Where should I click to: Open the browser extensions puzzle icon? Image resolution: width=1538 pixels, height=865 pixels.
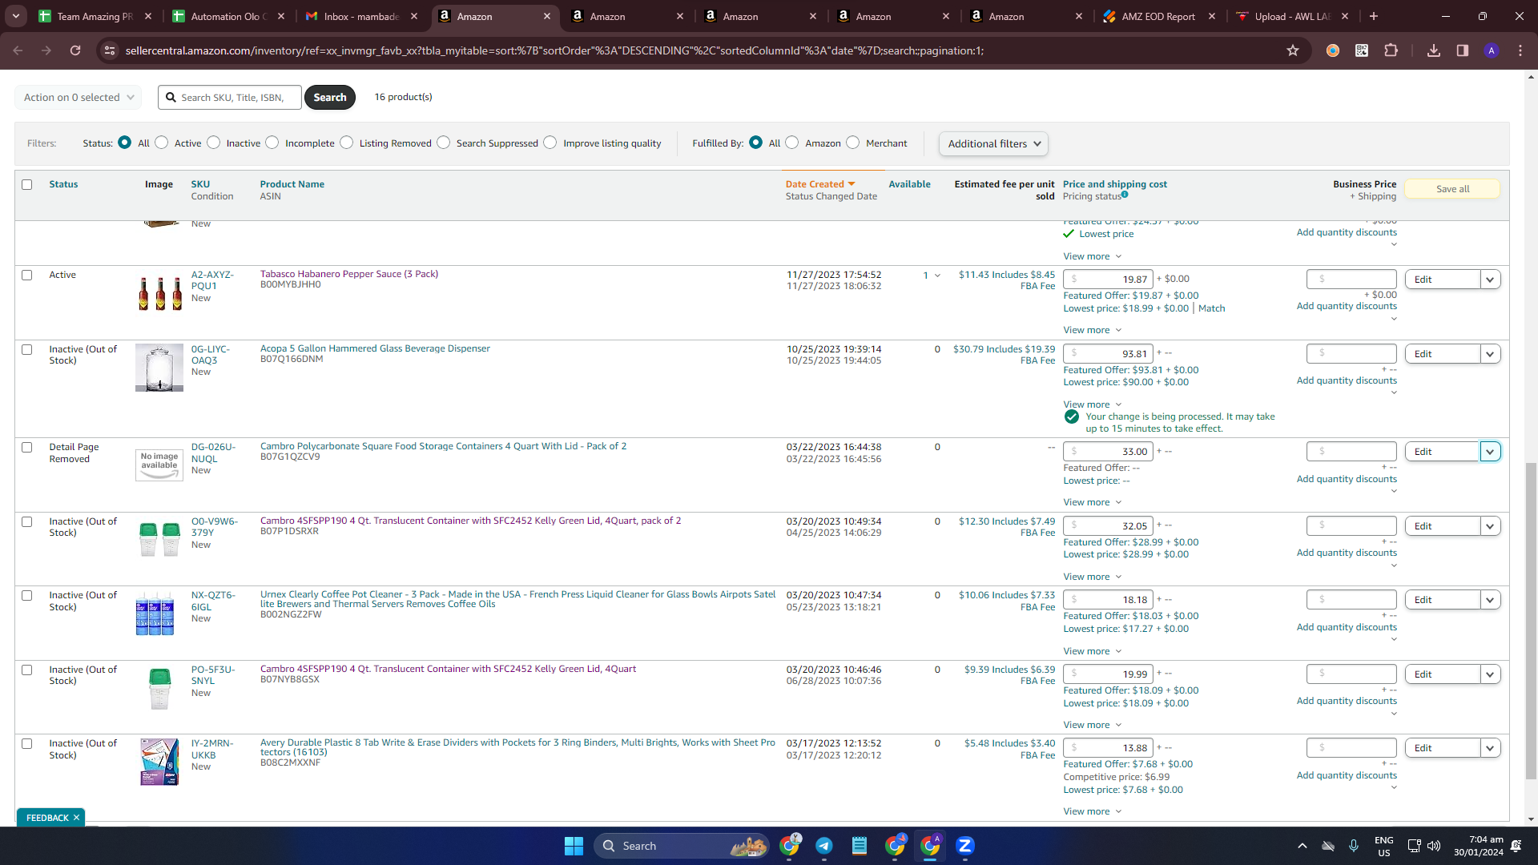pos(1391,50)
